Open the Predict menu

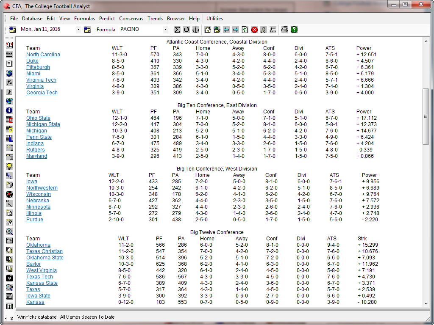pyautogui.click(x=107, y=19)
